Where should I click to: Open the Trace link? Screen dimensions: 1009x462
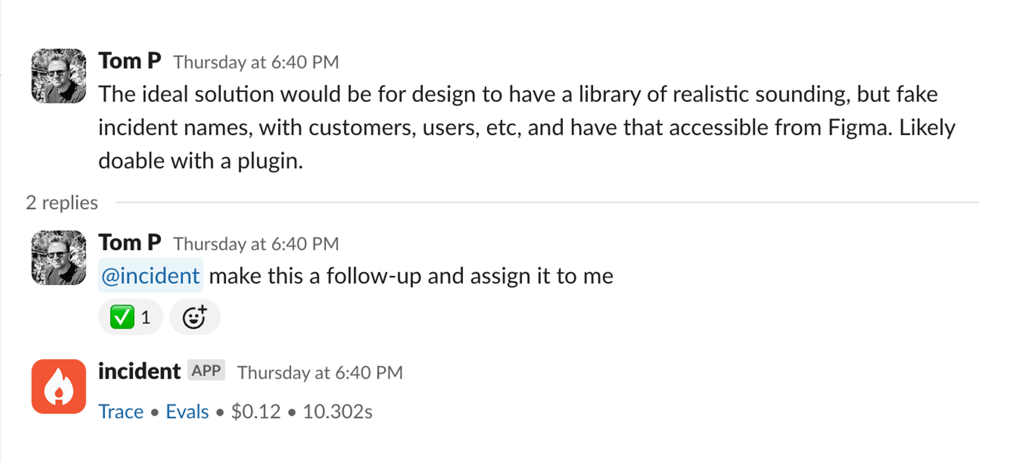[121, 412]
